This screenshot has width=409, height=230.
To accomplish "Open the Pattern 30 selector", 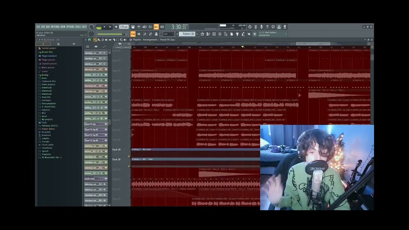I will (187, 34).
